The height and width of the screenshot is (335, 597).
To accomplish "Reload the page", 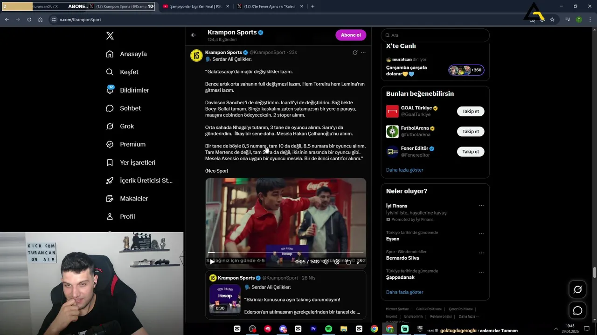I will click(x=29, y=20).
